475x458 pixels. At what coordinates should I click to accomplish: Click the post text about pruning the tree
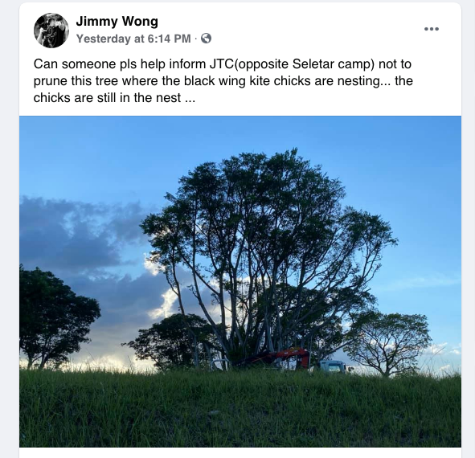[x=223, y=81]
